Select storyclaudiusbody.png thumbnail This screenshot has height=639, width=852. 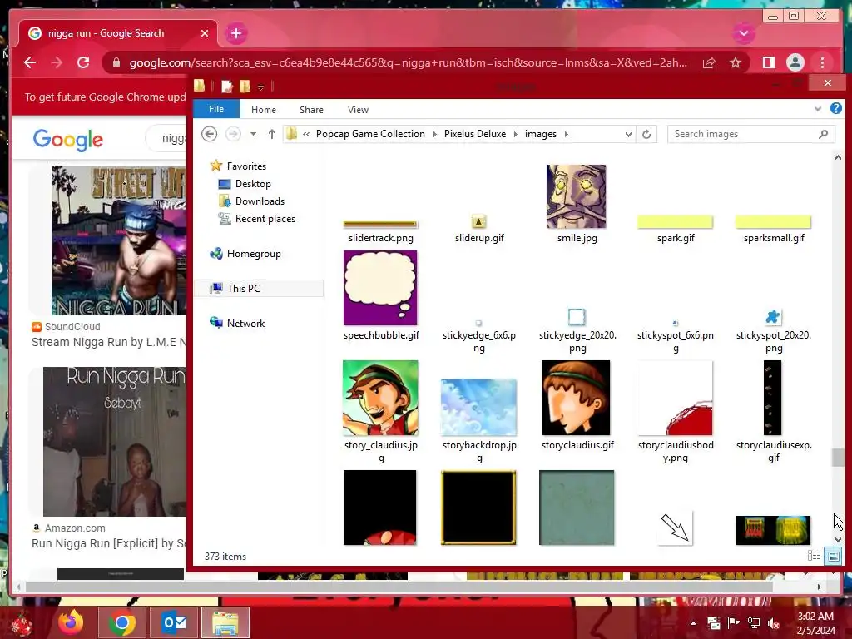pos(675,398)
